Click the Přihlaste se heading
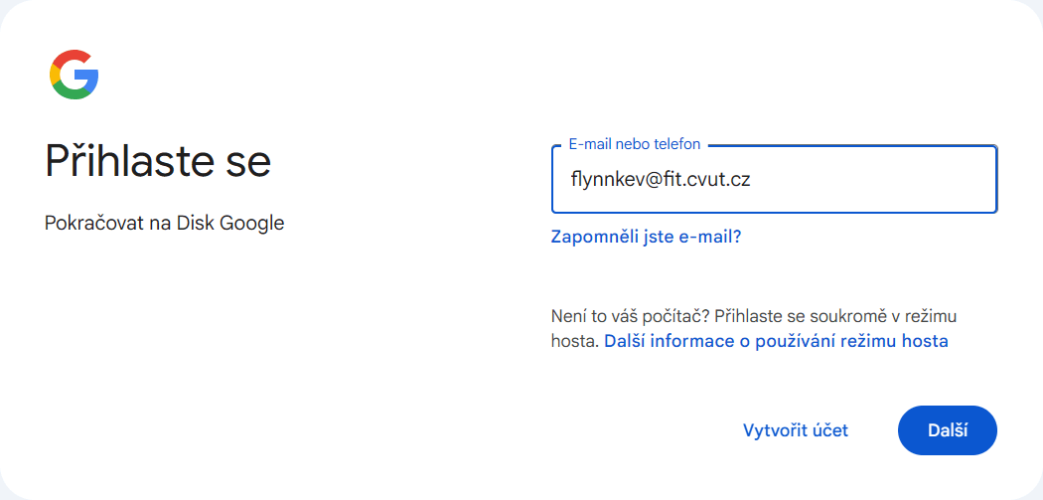 (158, 160)
